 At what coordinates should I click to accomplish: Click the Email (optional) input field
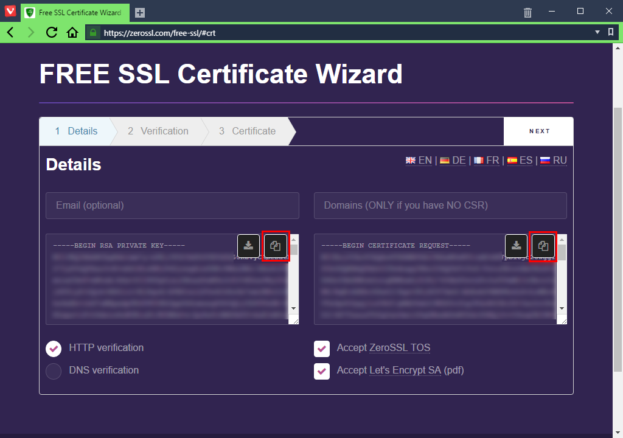(172, 206)
